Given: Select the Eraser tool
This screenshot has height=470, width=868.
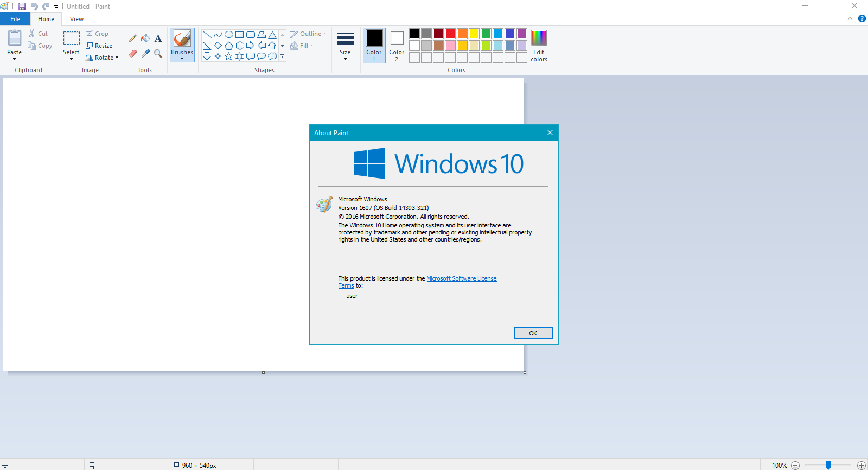Looking at the screenshot, I should [132, 53].
